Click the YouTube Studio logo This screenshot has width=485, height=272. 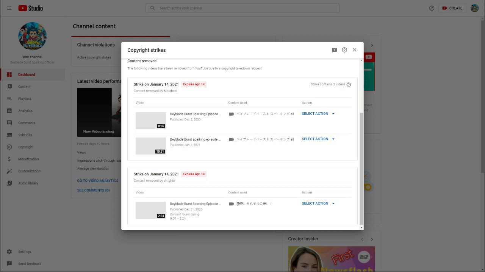coord(31,8)
